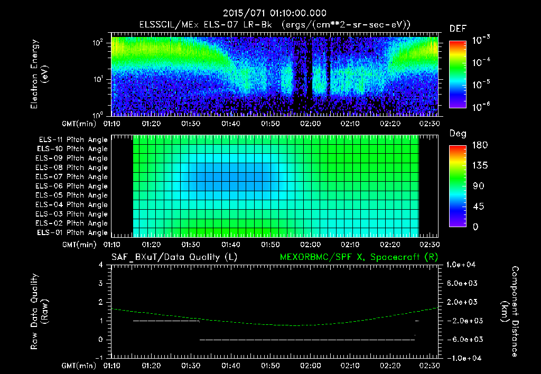Select the ELSSCIL/MEx ELS-07 LR-Bk title
This screenshot has width=541, height=374.
point(206,25)
